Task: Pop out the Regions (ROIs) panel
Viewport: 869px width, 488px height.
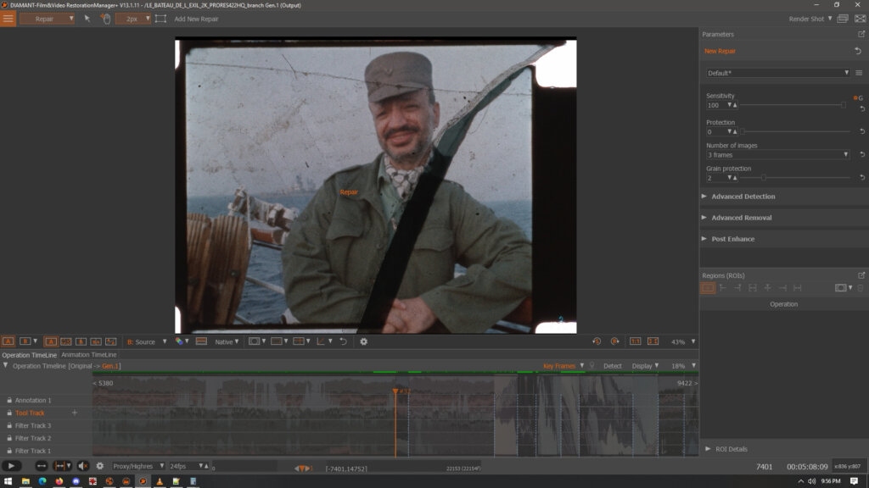Action: coord(861,275)
